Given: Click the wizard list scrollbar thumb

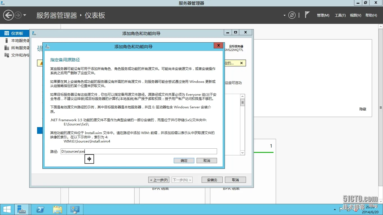Looking at the screenshot, I should point(243,103).
